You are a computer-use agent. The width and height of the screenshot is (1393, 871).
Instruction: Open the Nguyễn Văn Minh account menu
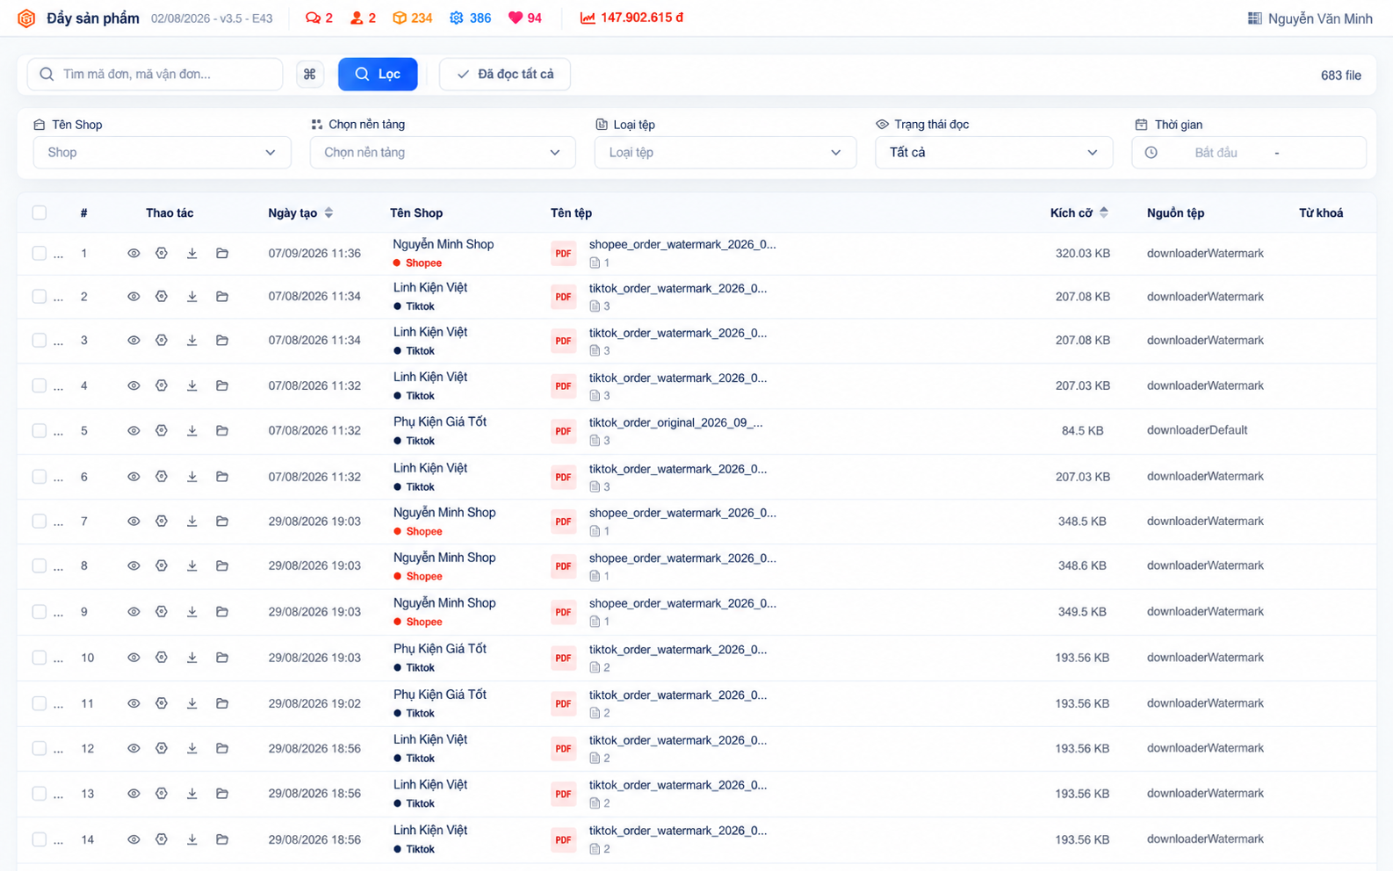pyautogui.click(x=1310, y=18)
